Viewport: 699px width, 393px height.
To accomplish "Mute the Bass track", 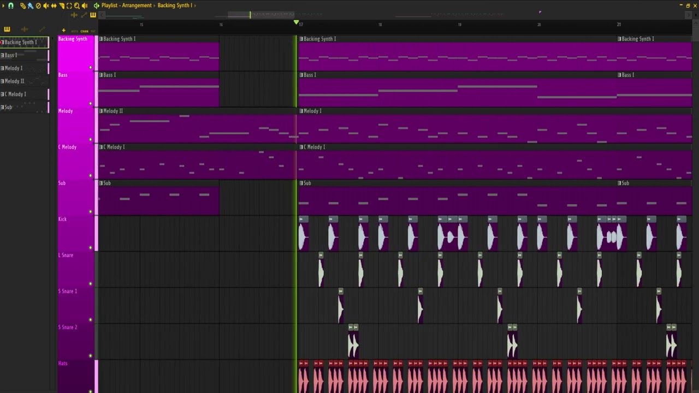I will [x=91, y=104].
